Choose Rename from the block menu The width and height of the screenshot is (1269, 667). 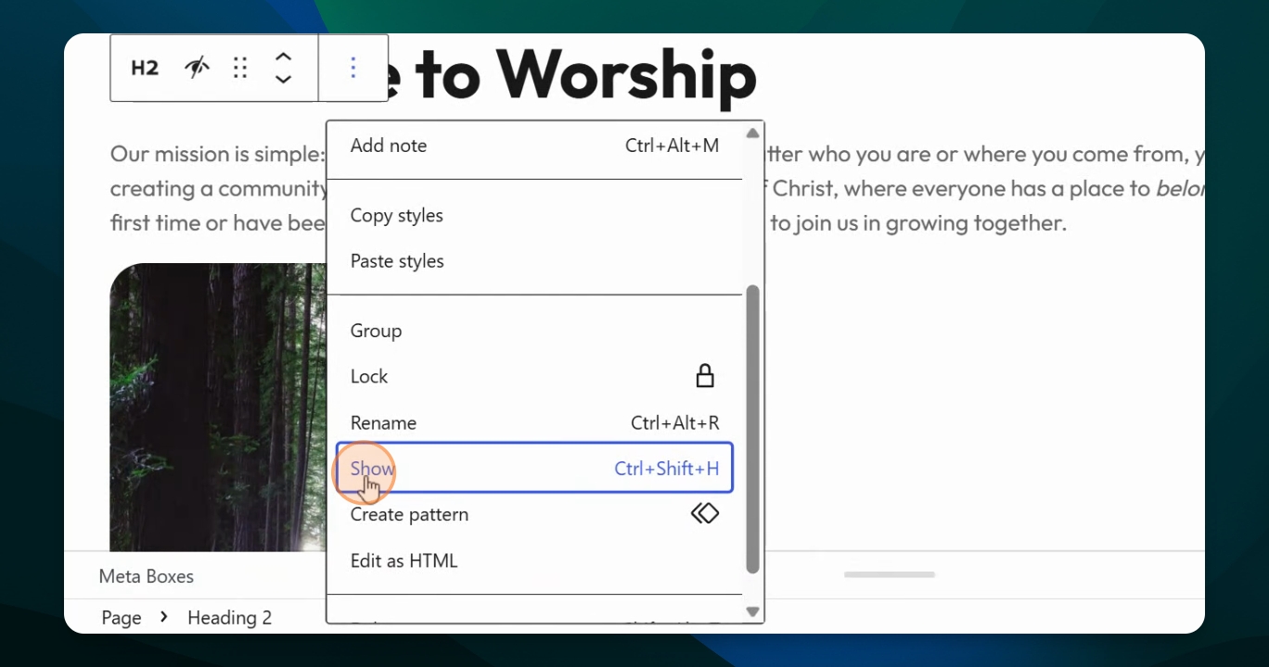click(534, 422)
